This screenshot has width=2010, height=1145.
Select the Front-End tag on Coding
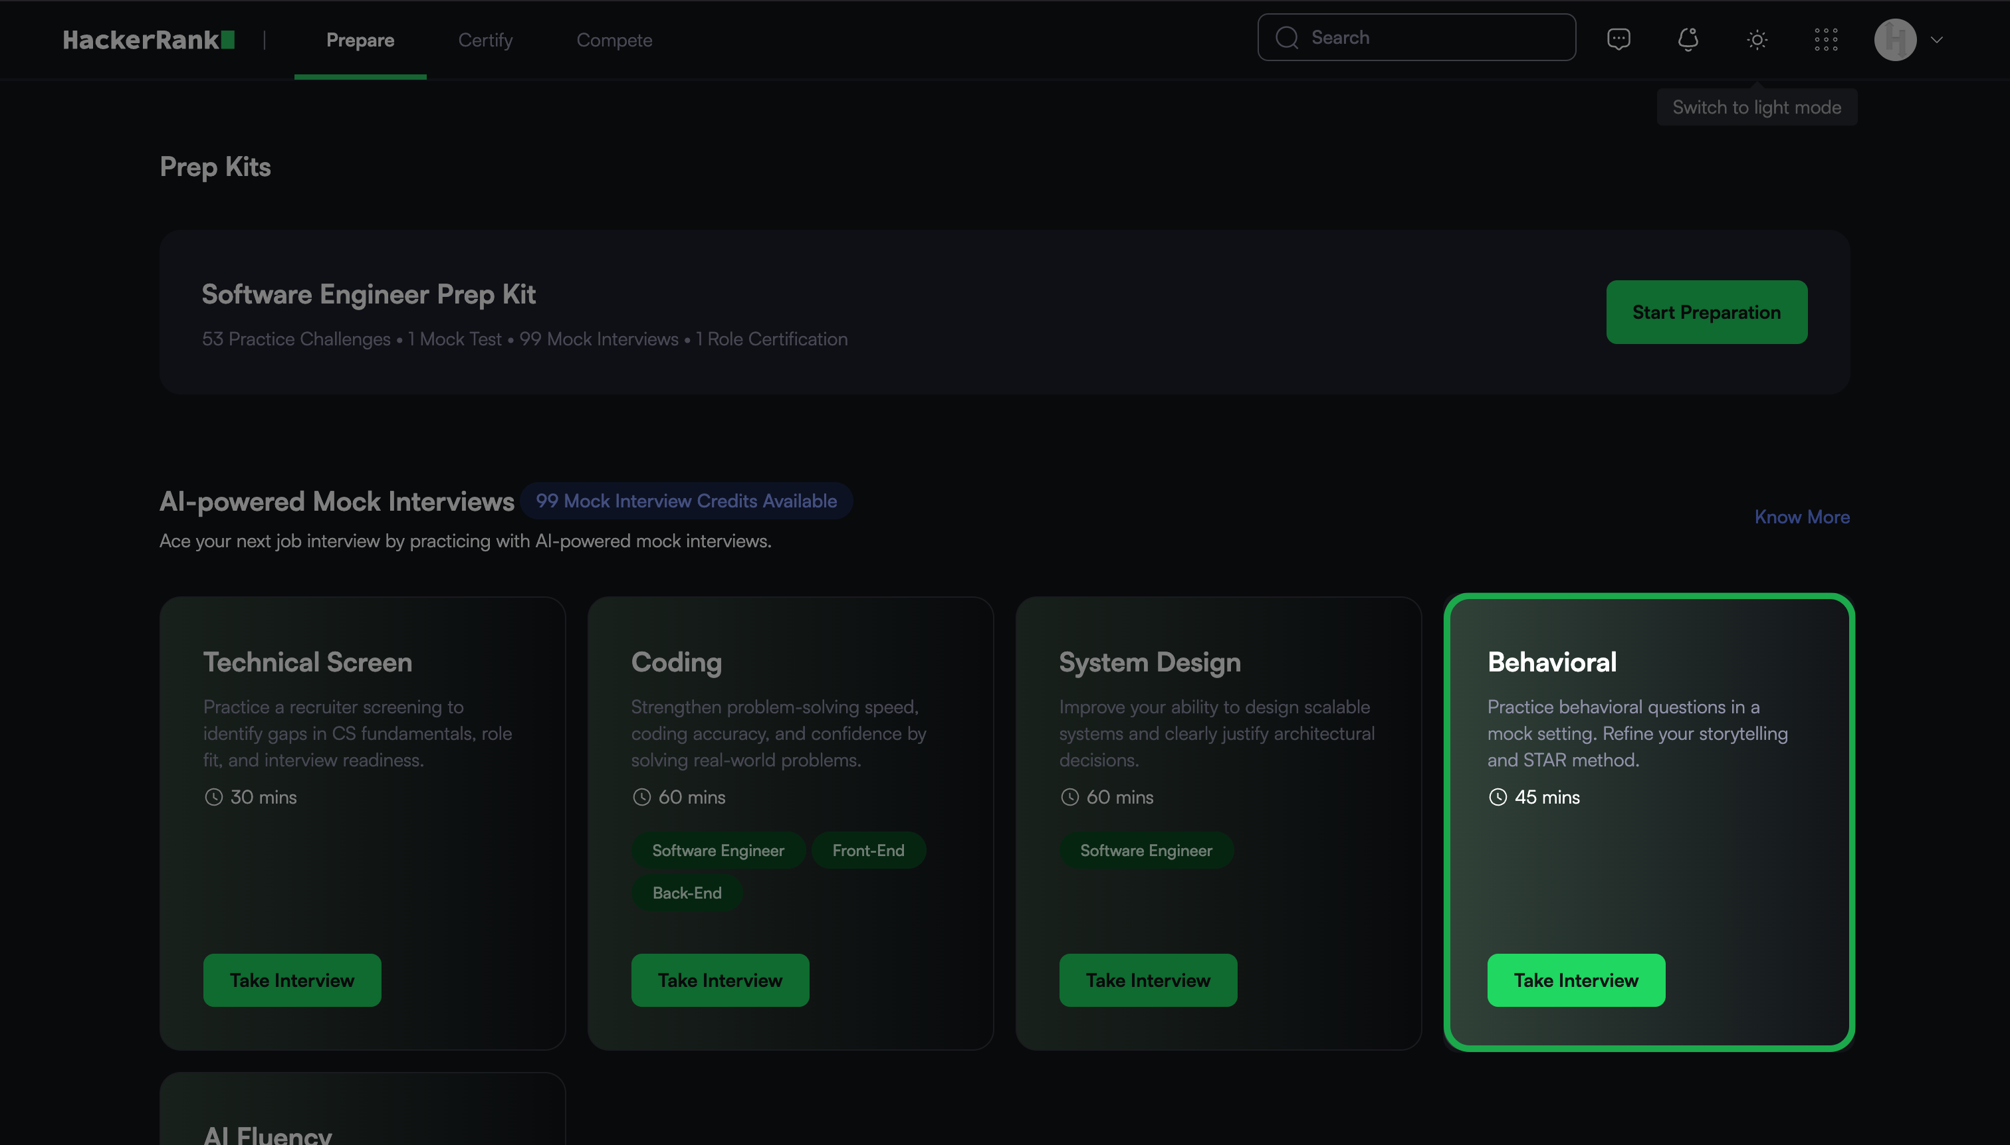click(x=868, y=850)
